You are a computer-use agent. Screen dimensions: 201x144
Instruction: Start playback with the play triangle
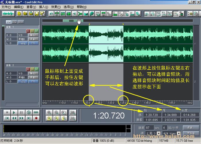14,112
